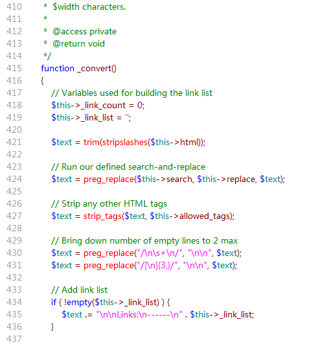This screenshot has height=346, width=316.
Task: Click the '@access private' doc comment
Action: point(84,32)
